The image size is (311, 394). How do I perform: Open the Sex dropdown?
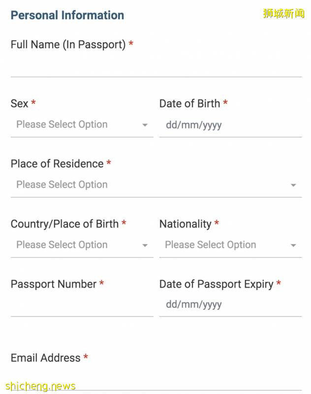[74, 125]
